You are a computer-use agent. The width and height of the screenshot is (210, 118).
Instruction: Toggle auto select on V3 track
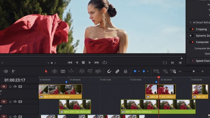(x=15, y=87)
